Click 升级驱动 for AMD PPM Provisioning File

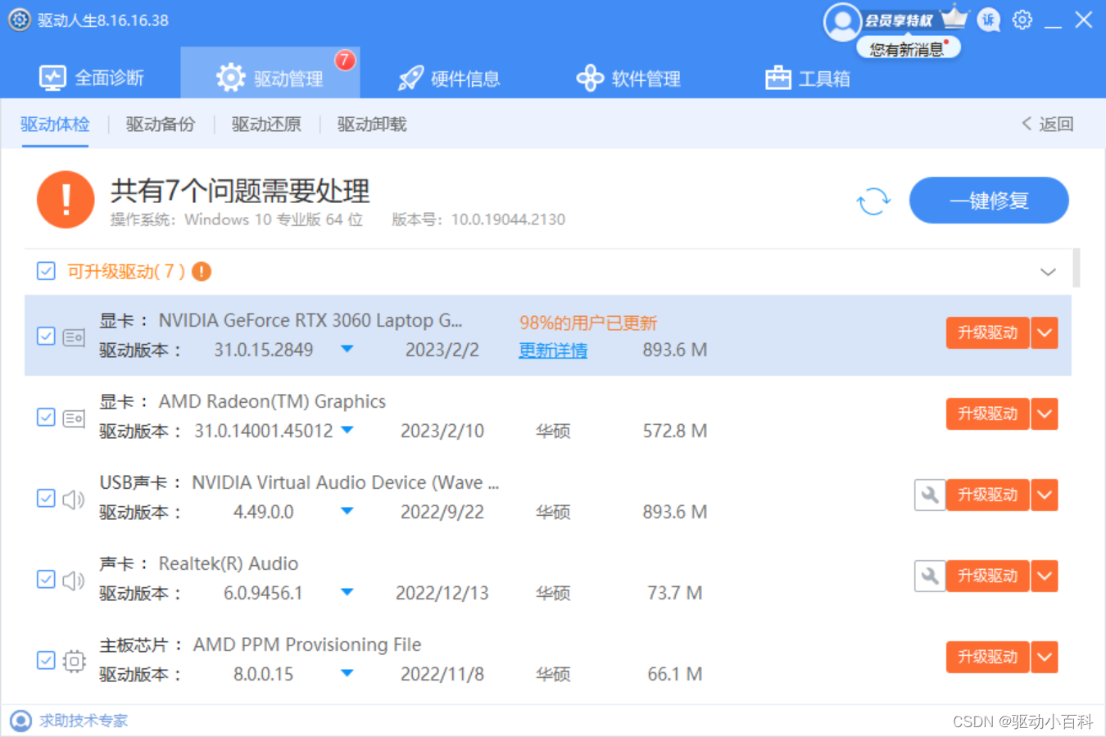point(987,657)
